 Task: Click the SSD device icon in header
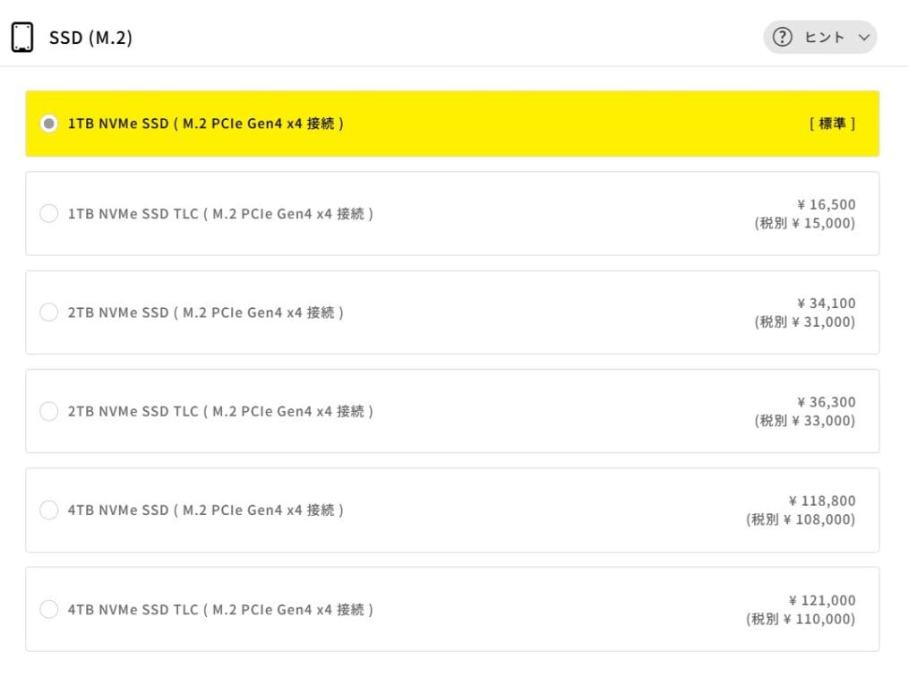(x=22, y=38)
